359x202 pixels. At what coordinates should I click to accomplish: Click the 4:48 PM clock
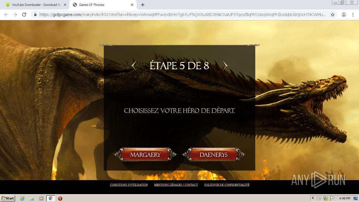(344, 198)
